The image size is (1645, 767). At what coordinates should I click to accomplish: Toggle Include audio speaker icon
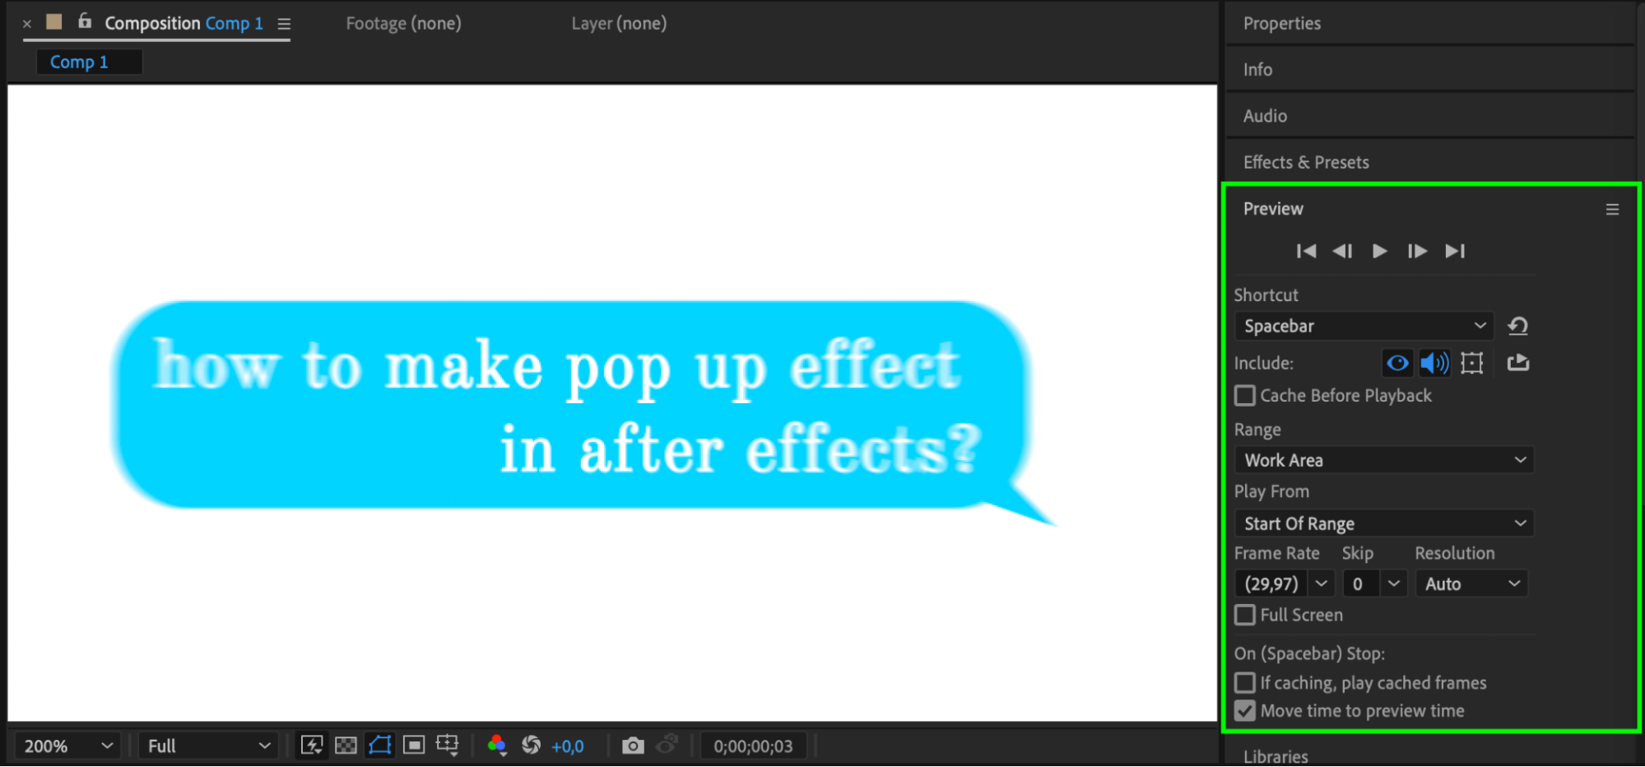[x=1434, y=363]
